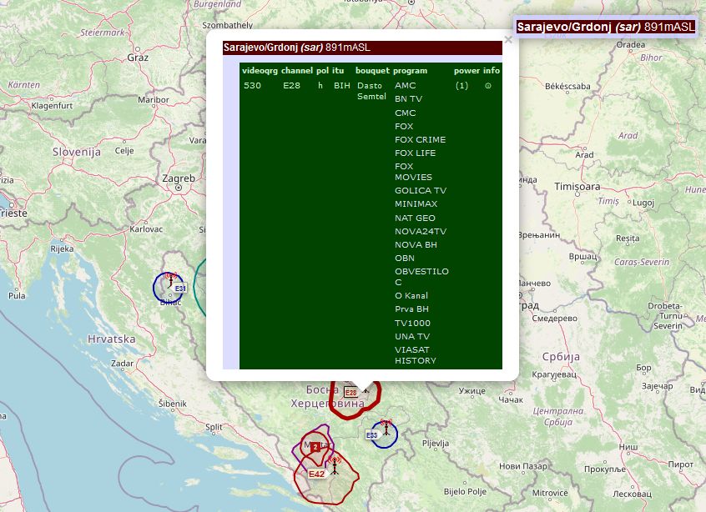The width and height of the screenshot is (706, 512).
Task: Click the E33 channel label on the map
Action: pyautogui.click(x=372, y=435)
